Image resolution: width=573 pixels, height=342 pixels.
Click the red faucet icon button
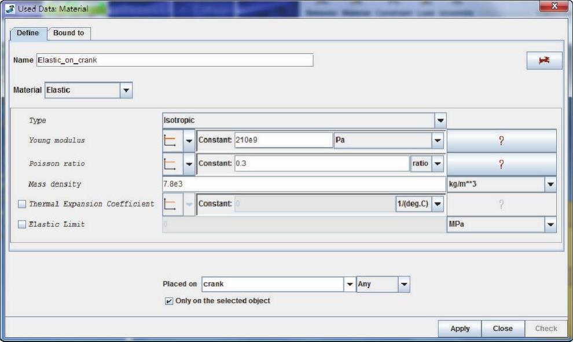point(544,60)
